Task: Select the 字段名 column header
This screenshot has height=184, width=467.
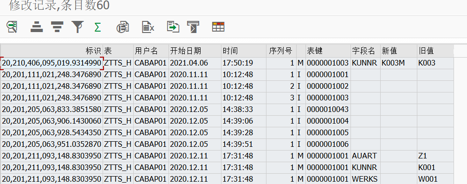Action: 366,51
